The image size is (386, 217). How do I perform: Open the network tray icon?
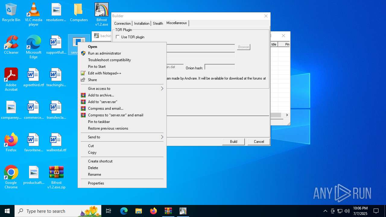point(340,211)
